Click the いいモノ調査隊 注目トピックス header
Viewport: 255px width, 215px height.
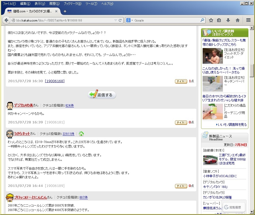224,33
